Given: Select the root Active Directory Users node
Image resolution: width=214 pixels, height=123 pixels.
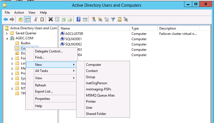Looking at the screenshot, I should pos(33,28).
